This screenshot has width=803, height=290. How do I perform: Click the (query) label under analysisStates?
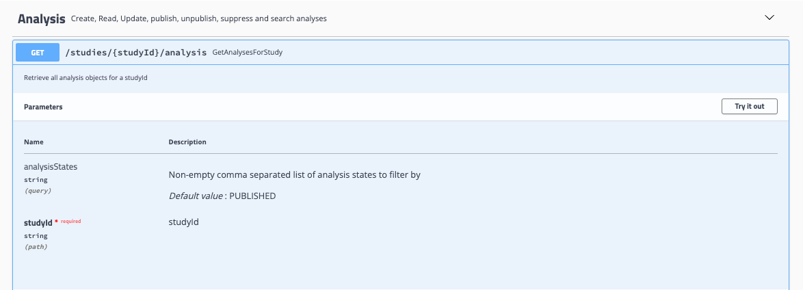click(38, 191)
